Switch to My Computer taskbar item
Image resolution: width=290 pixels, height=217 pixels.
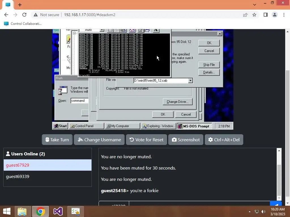(x=122, y=126)
